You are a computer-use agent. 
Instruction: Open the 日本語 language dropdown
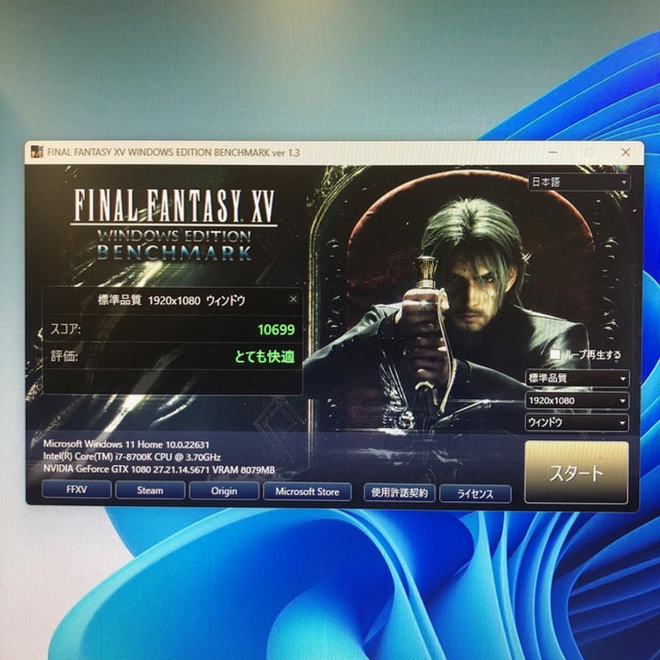(x=578, y=182)
